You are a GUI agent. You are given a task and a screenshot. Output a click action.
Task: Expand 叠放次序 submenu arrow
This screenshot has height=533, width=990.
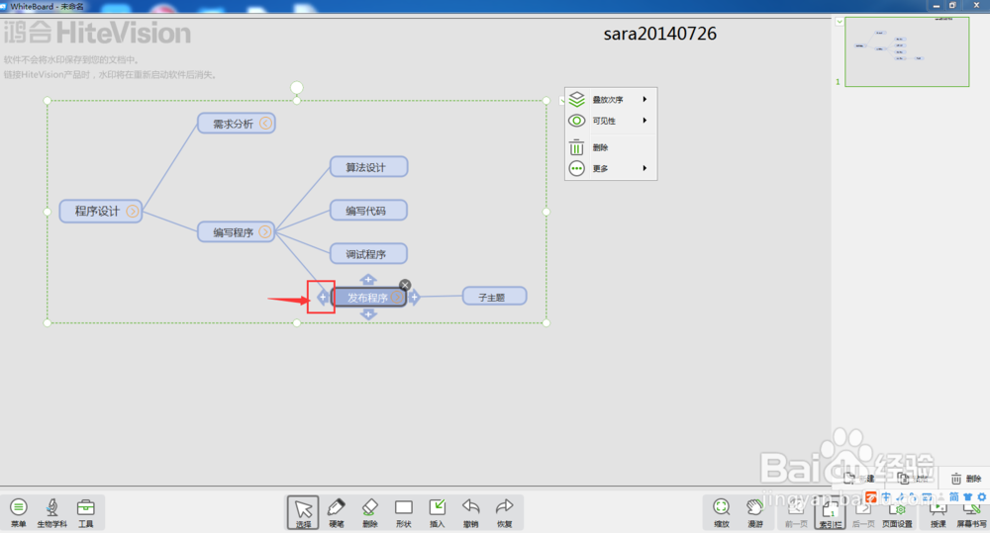pyautogui.click(x=644, y=99)
